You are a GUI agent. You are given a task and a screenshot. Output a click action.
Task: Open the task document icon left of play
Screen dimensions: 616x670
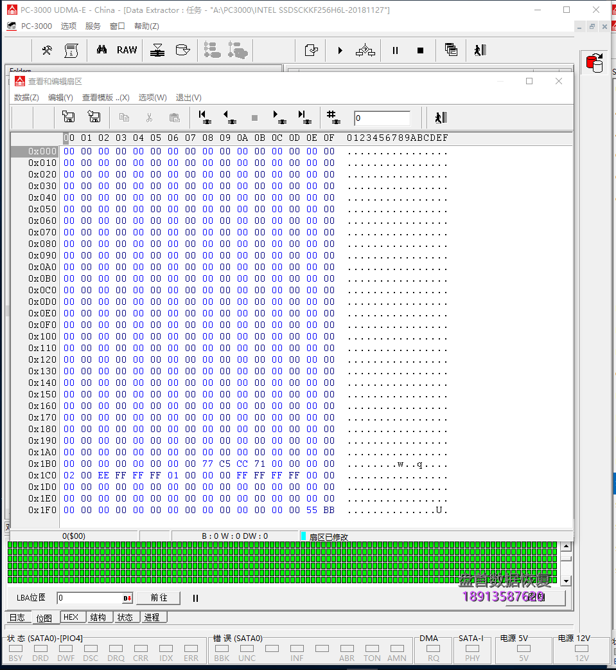311,50
